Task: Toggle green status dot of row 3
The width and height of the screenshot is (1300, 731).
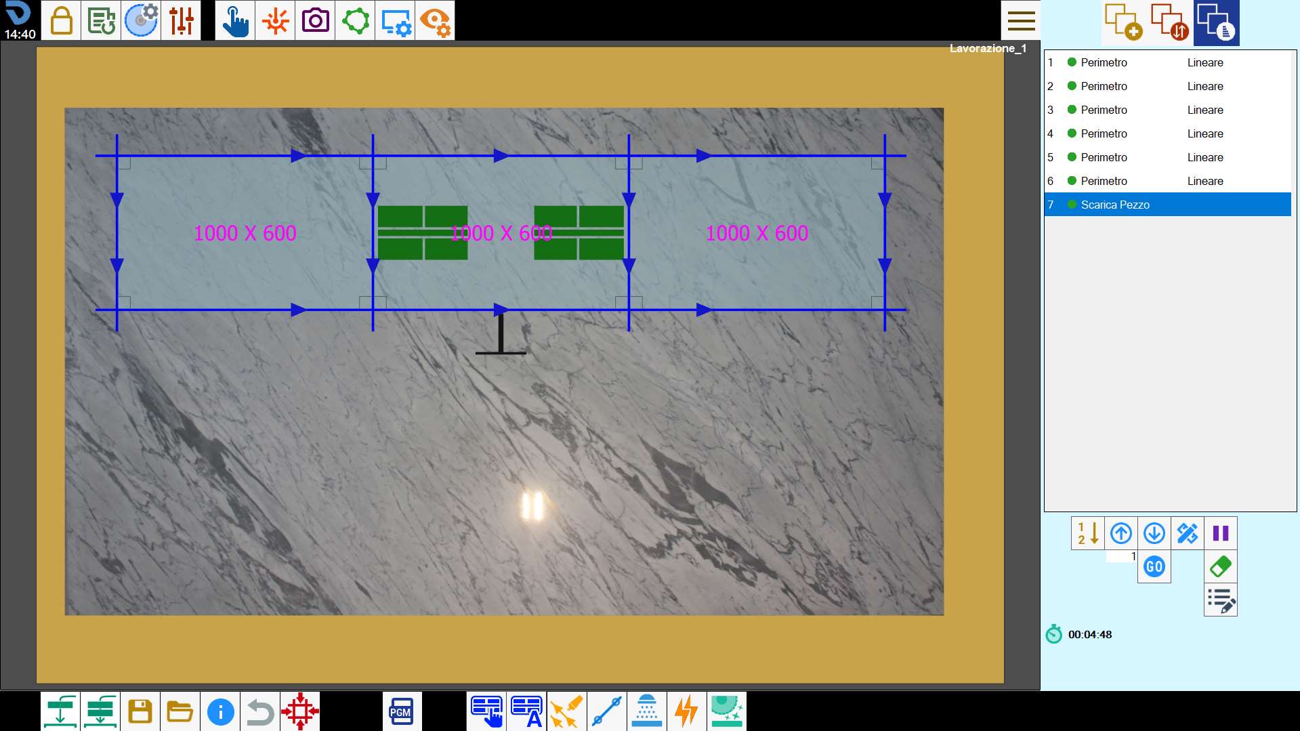Action: pos(1072,109)
